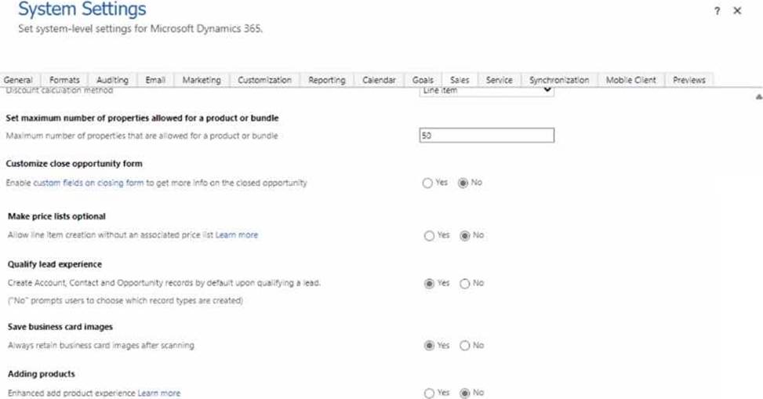Switch to the General tab
The width and height of the screenshot is (763, 399).
18,80
